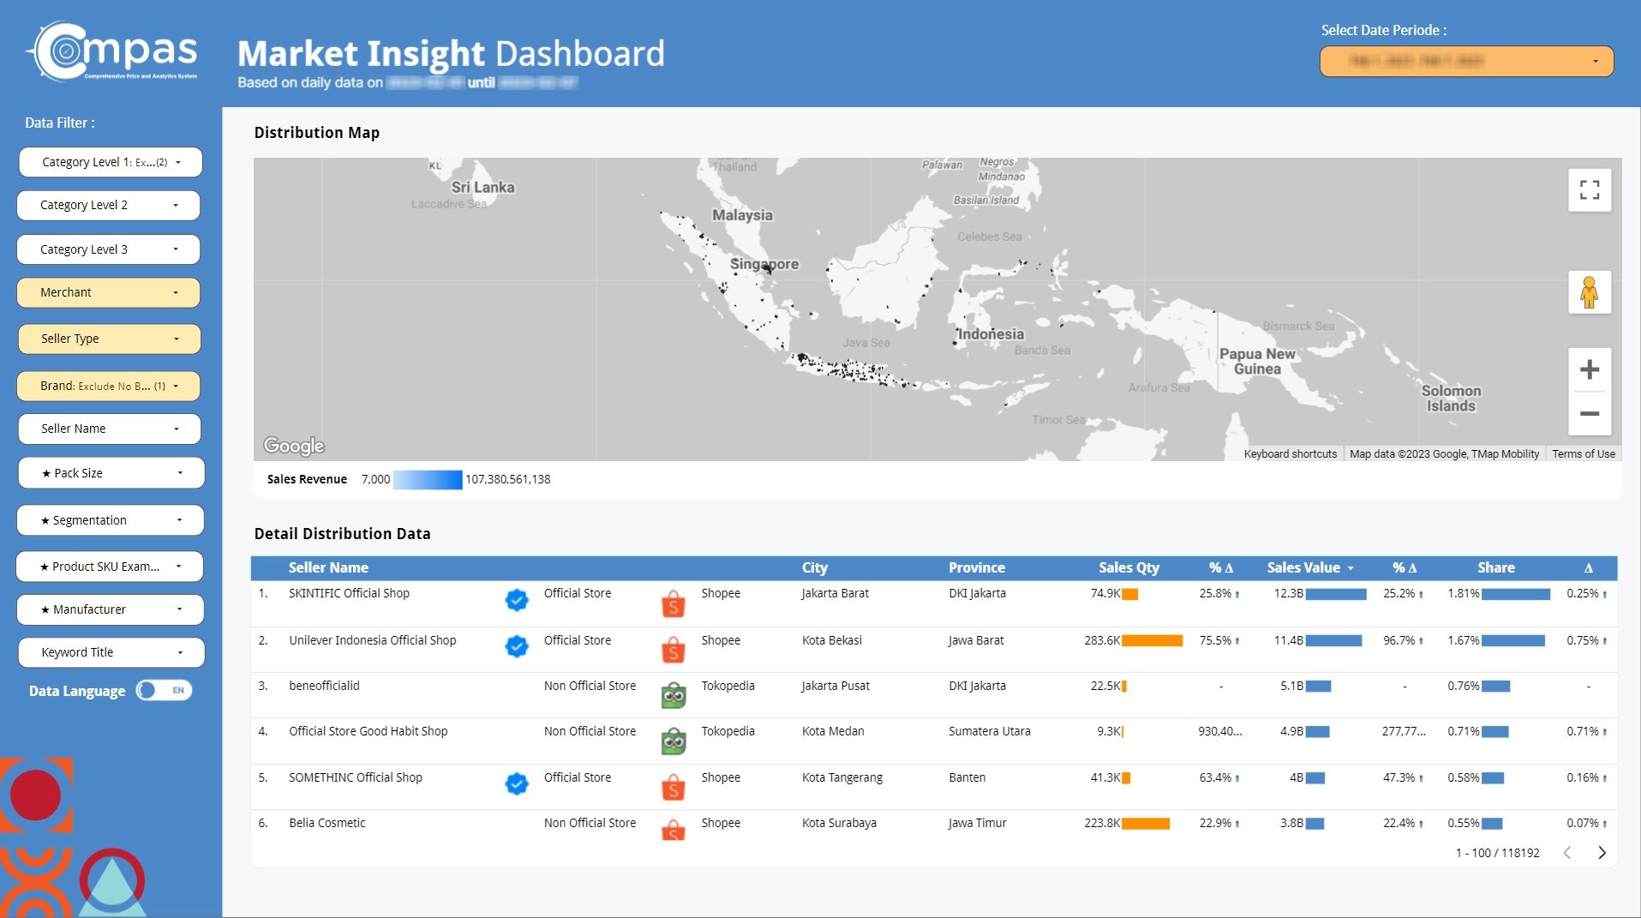Toggle fullscreen view on the map
Screen dimensions: 1641x918
point(1590,189)
